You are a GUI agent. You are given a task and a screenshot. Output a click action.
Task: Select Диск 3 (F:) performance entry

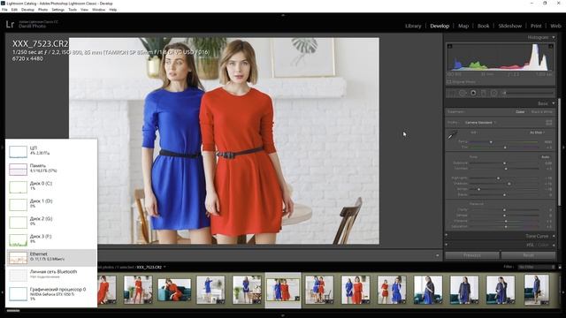51,239
